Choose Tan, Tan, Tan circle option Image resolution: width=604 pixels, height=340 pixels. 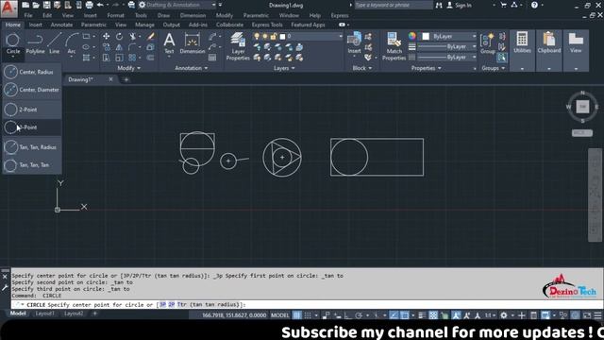[32, 165]
